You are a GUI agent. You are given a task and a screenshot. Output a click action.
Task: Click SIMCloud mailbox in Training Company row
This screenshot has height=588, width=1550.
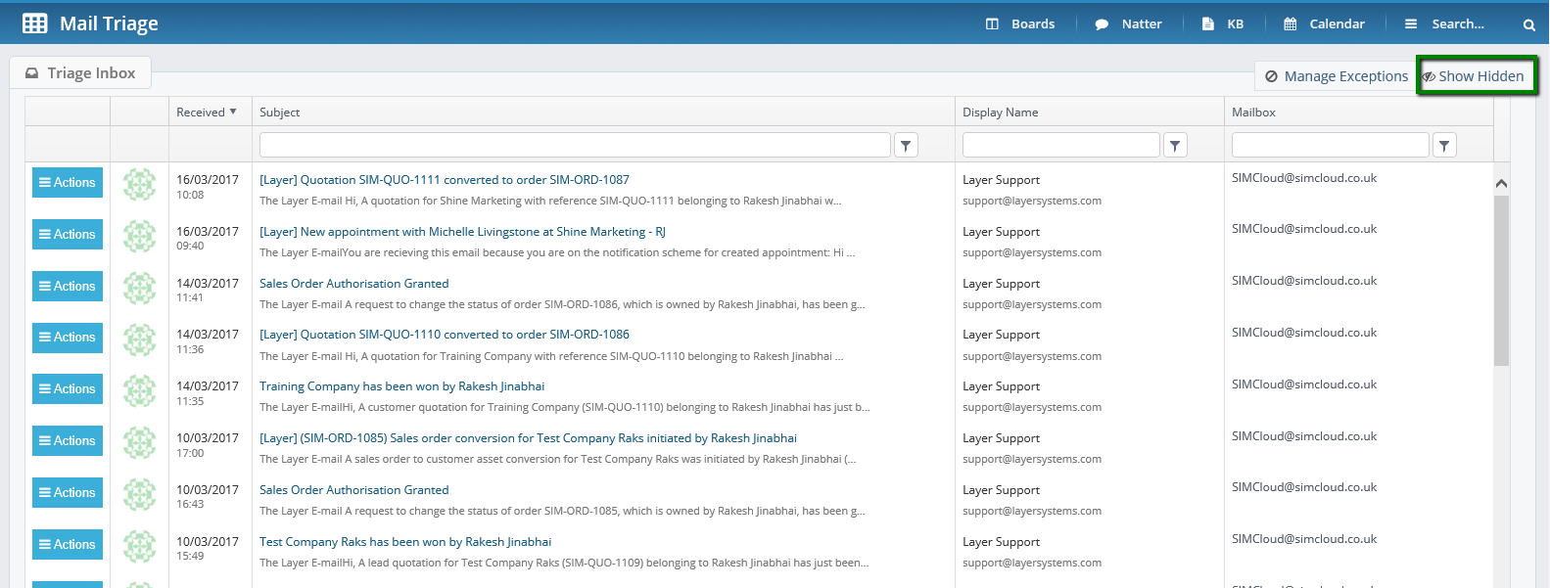click(1304, 384)
